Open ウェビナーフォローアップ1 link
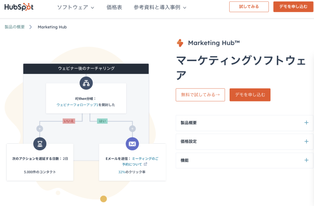 coord(77,105)
